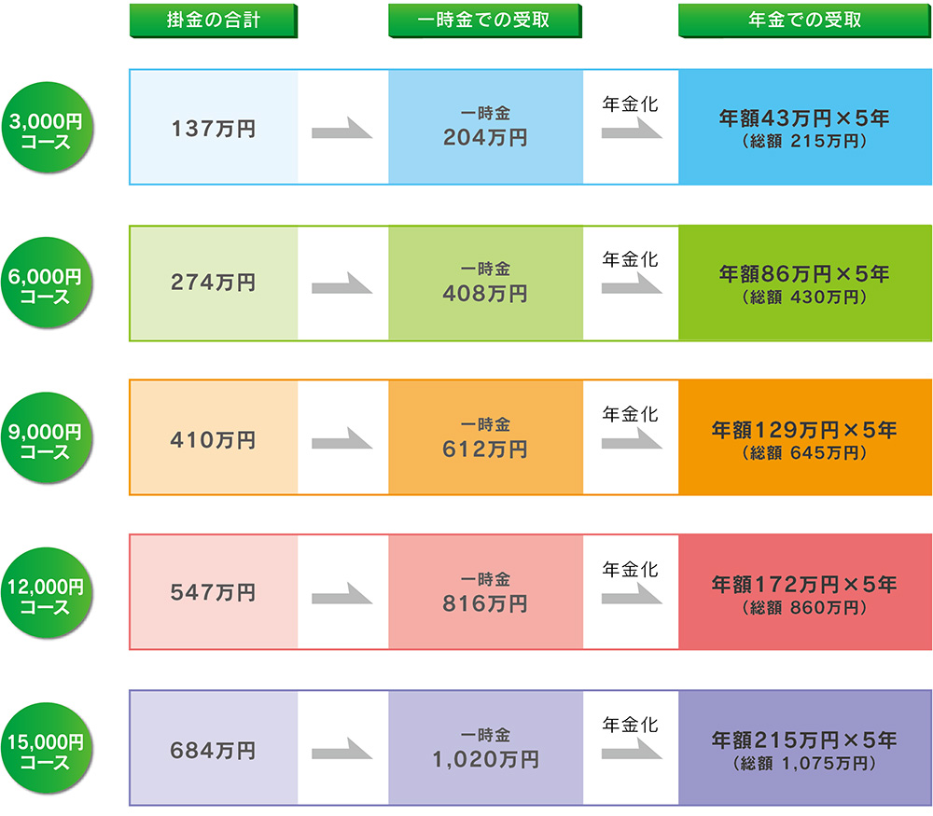
Task: Select the 9,000円コース green circle
Action: pyautogui.click(x=47, y=438)
